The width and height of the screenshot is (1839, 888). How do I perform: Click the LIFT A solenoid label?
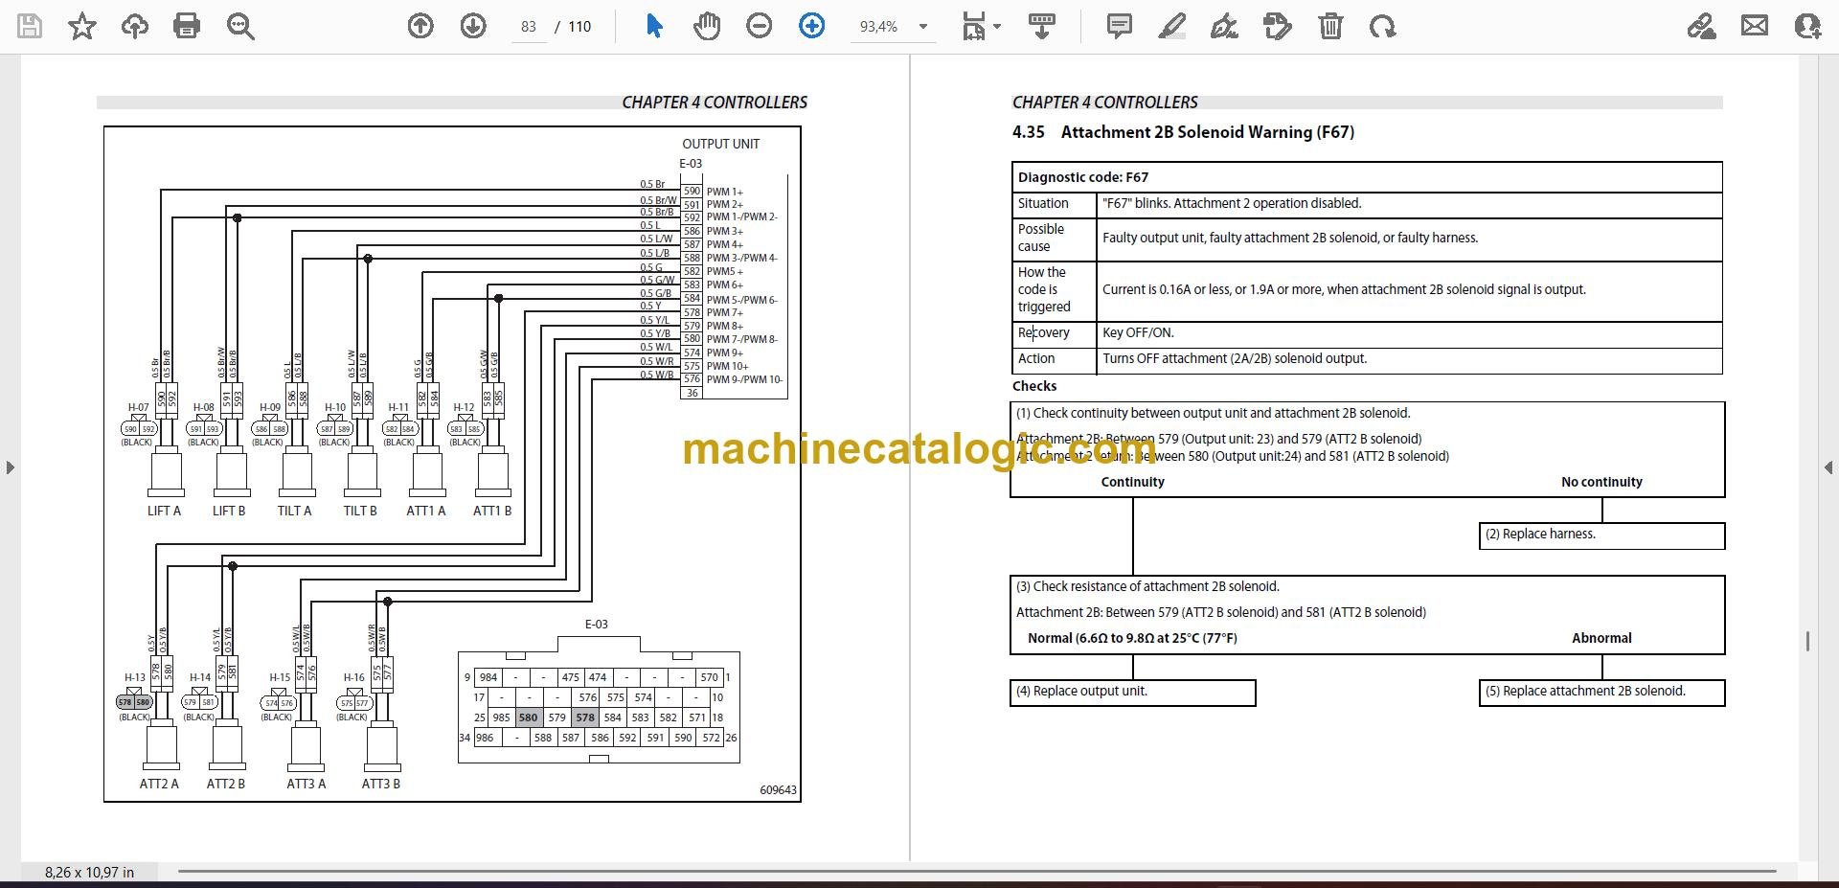click(164, 511)
